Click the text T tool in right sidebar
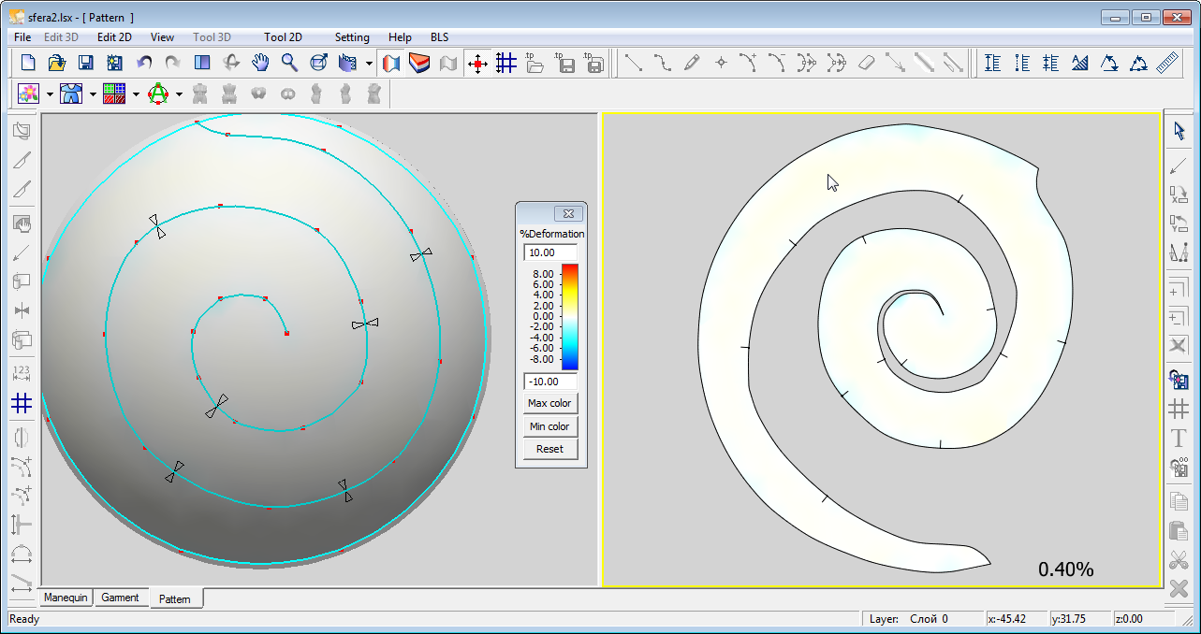 1179,438
